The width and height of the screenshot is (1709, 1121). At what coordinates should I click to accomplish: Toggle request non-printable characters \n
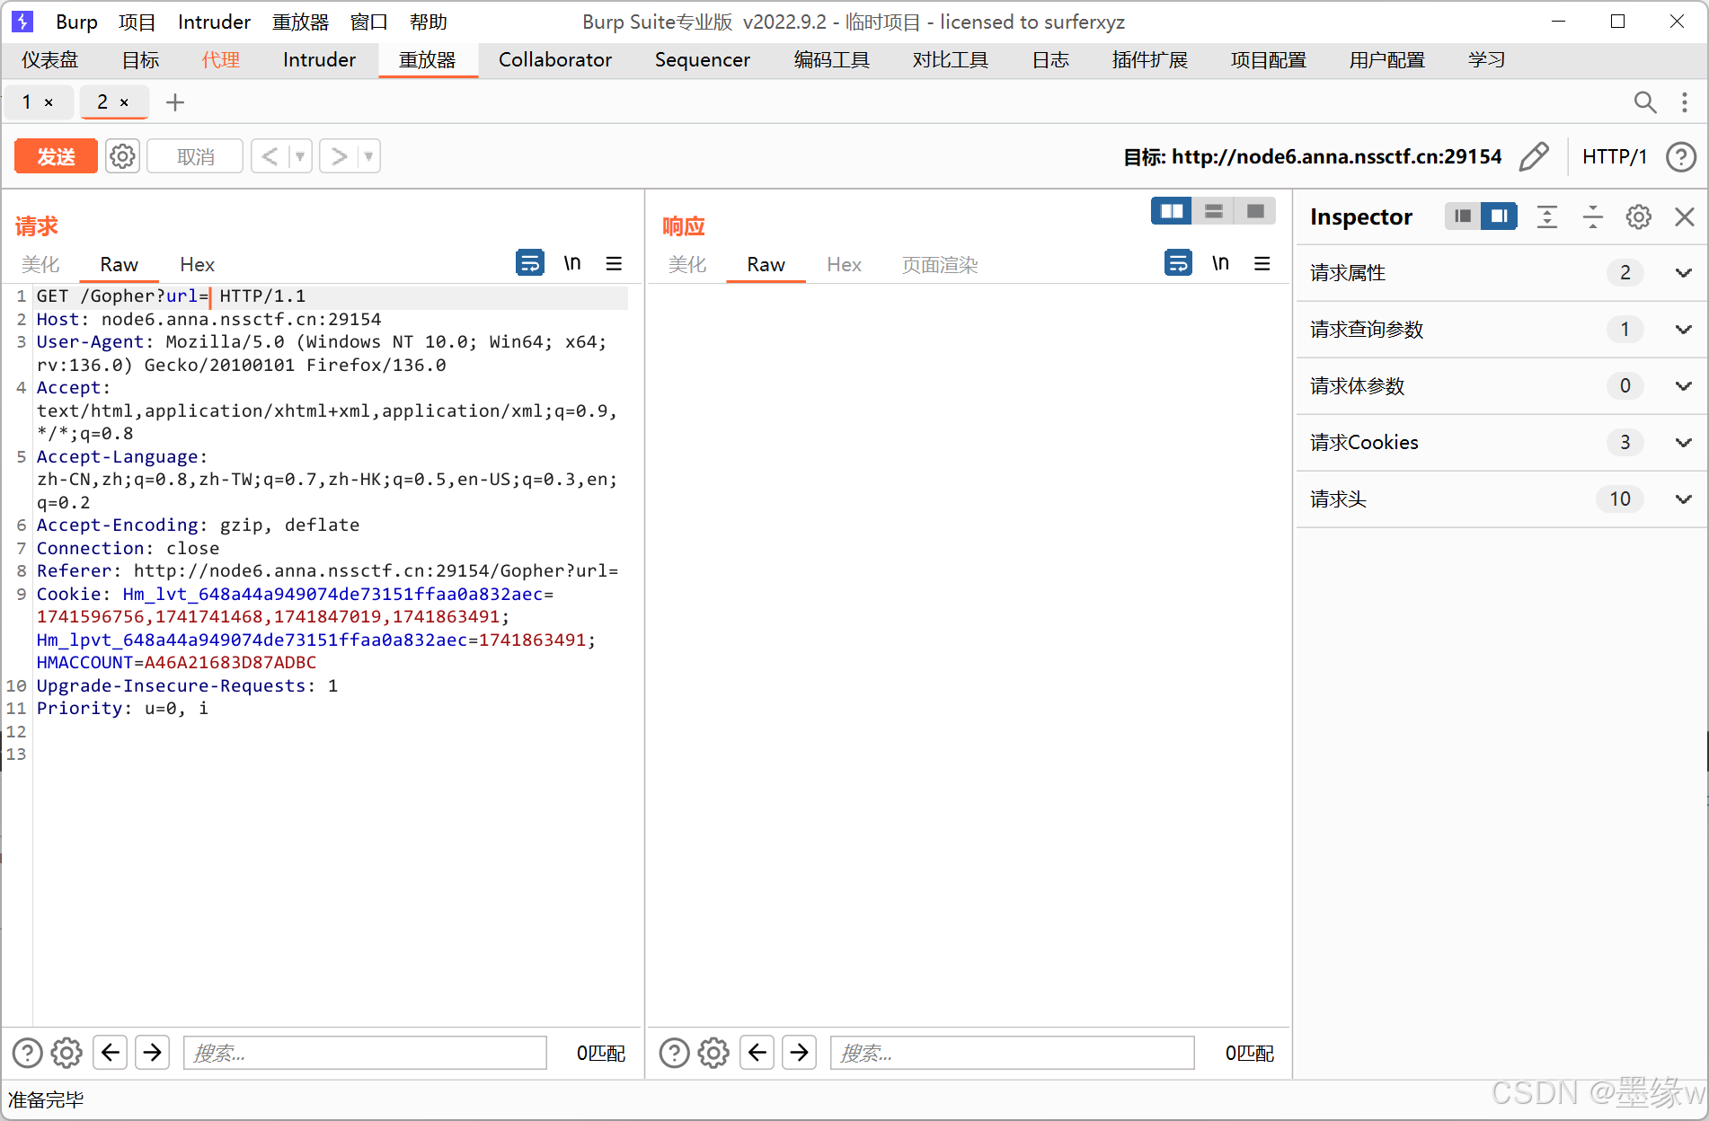tap(572, 263)
